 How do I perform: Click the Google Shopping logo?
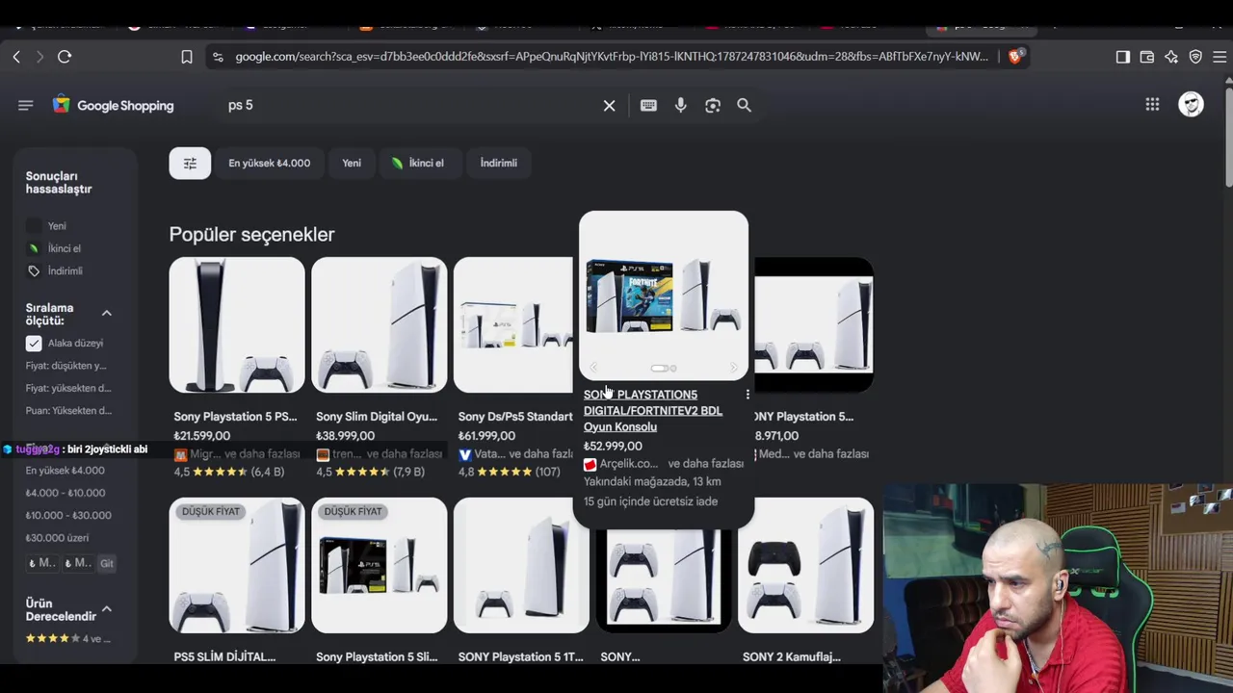click(x=114, y=105)
